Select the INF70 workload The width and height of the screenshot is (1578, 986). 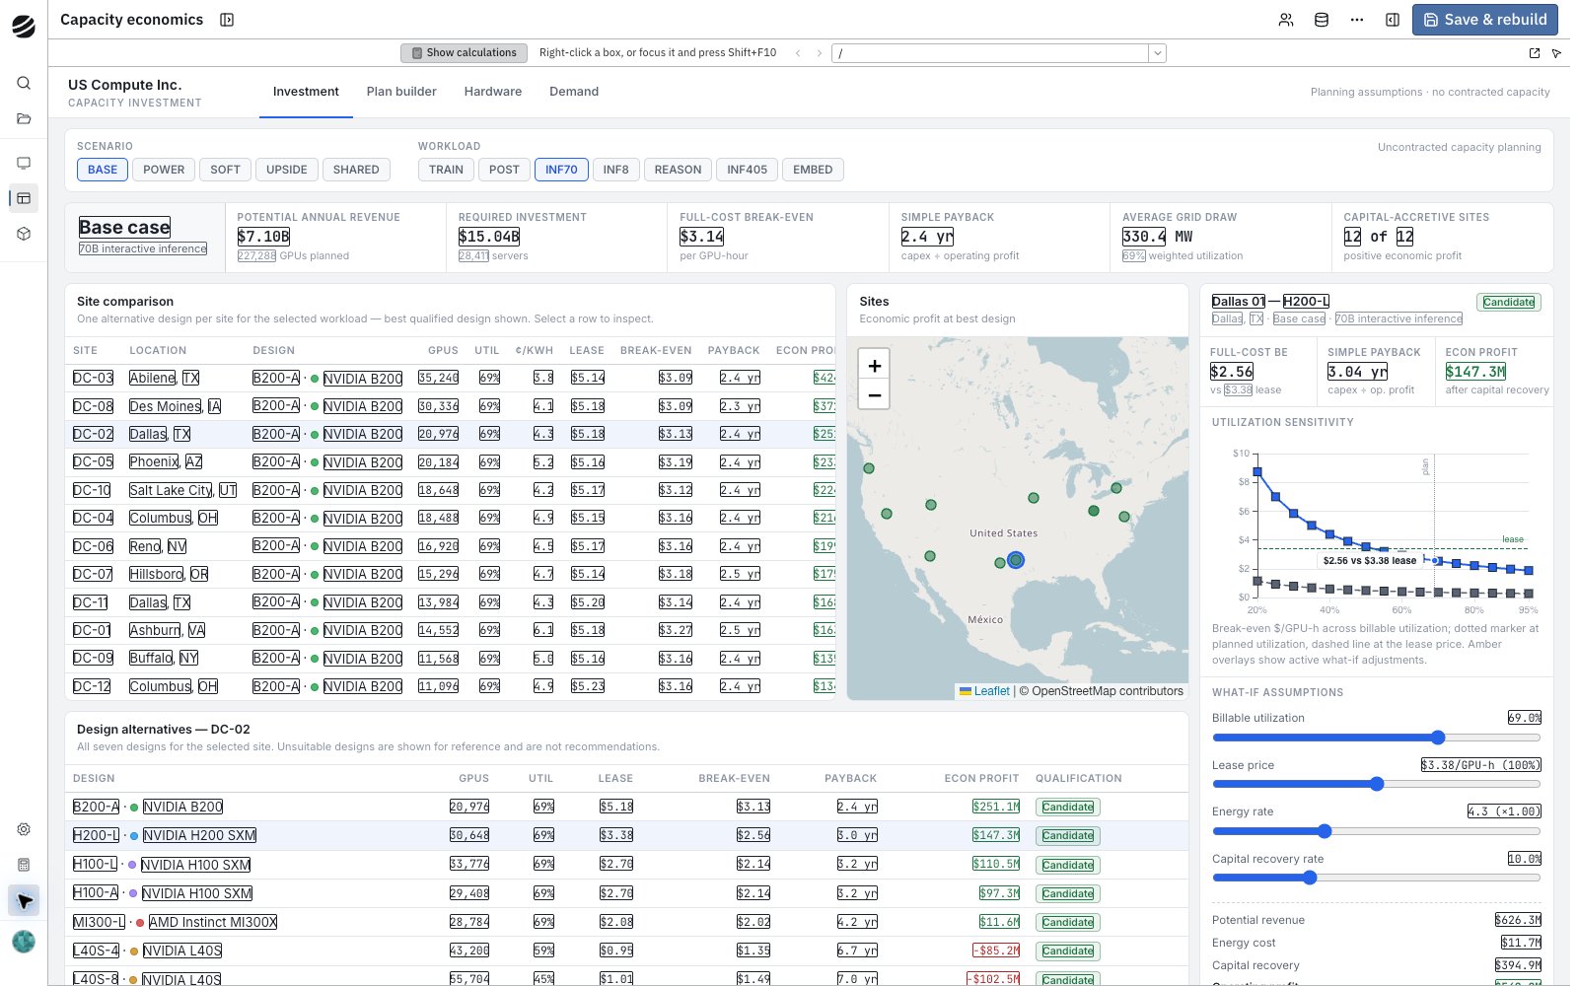[561, 170]
